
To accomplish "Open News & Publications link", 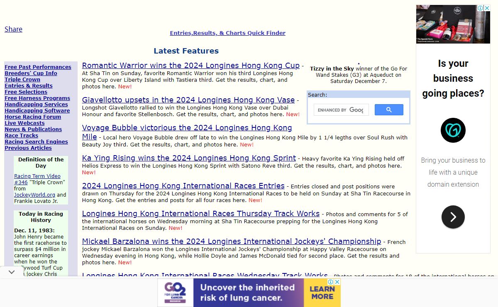I will pos(33,129).
